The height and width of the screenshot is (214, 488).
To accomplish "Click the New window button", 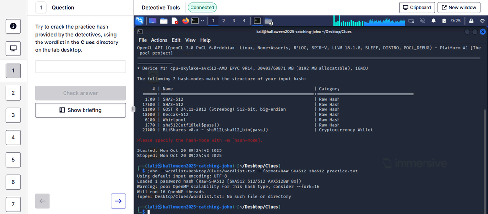I will click(x=459, y=8).
